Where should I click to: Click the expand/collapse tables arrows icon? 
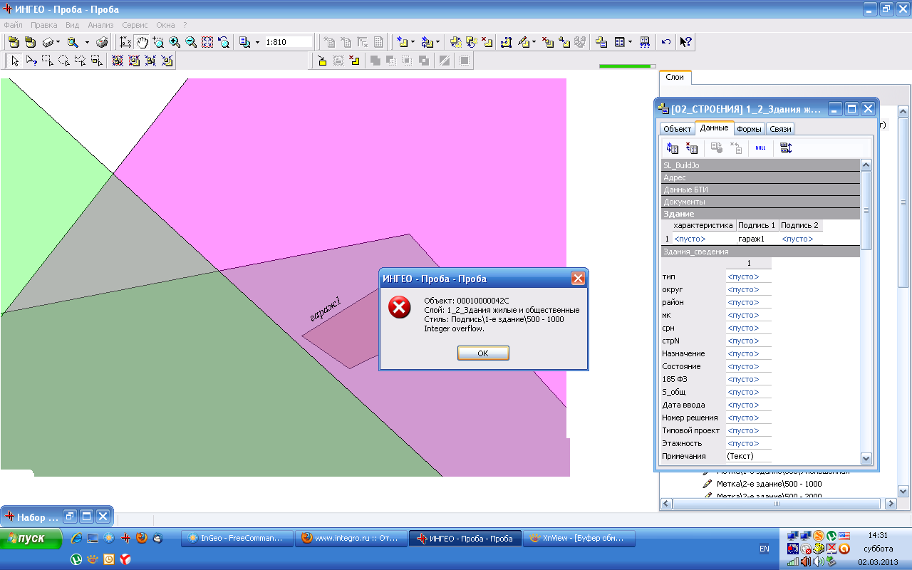(786, 148)
